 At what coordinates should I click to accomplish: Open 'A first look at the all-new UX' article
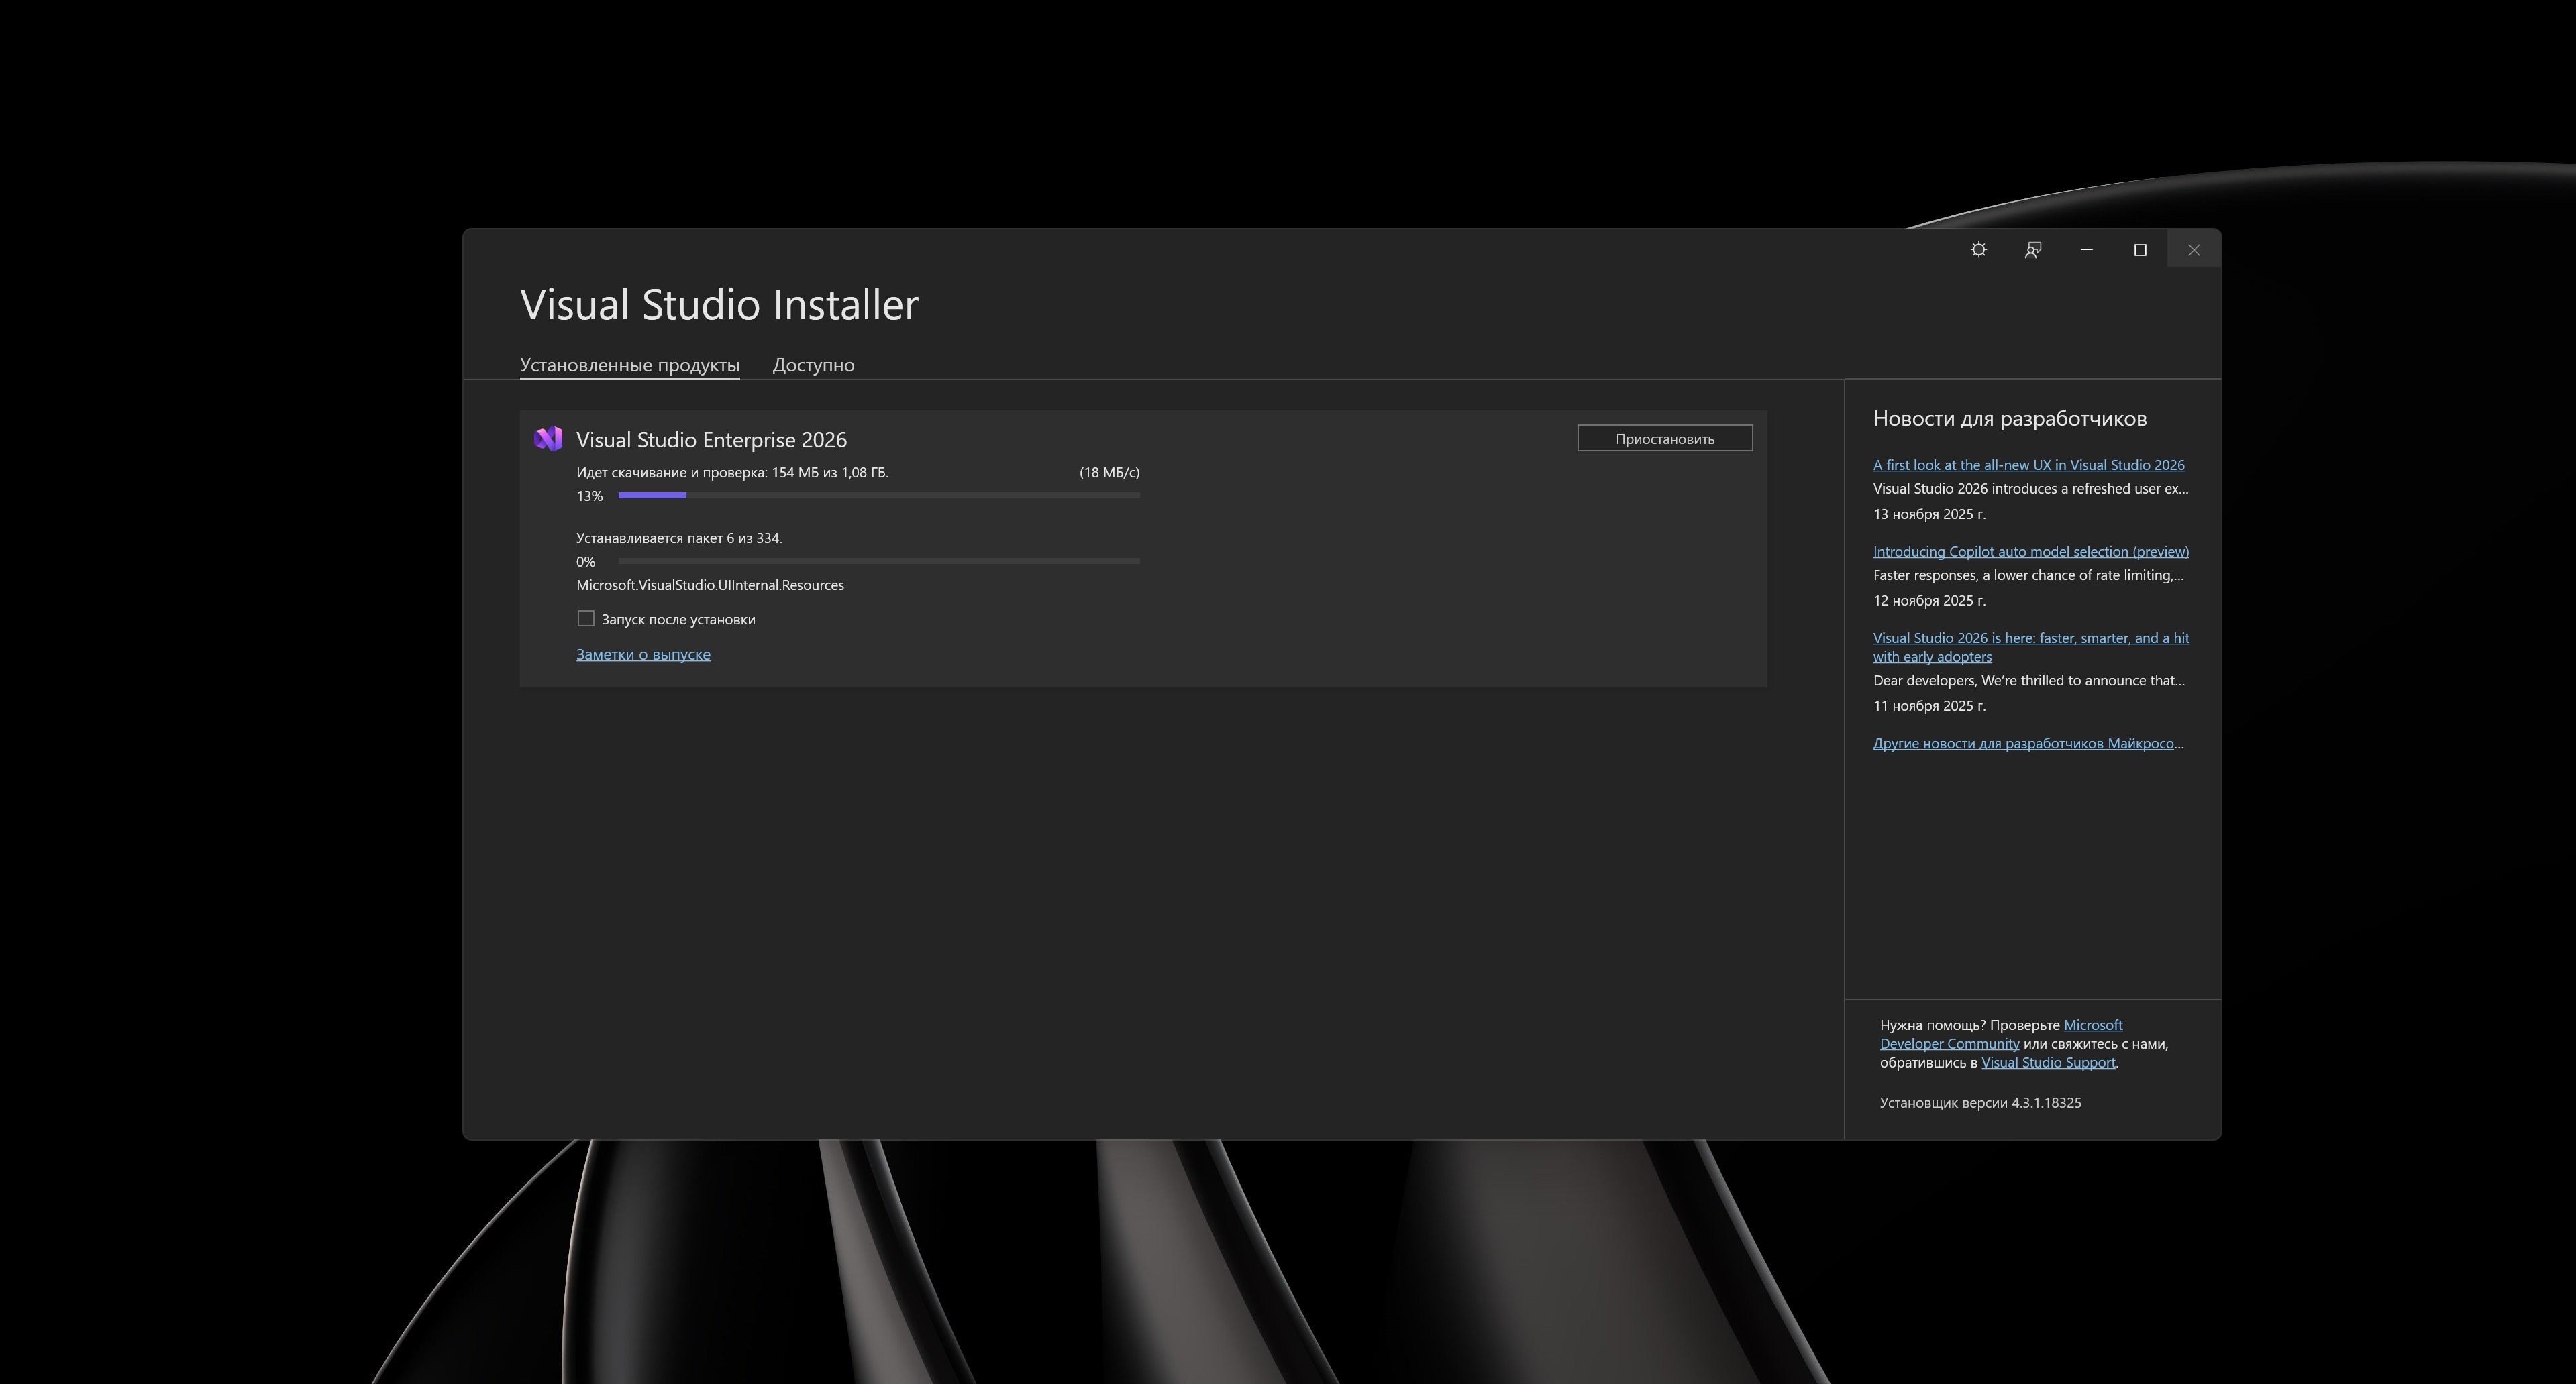point(2028,465)
